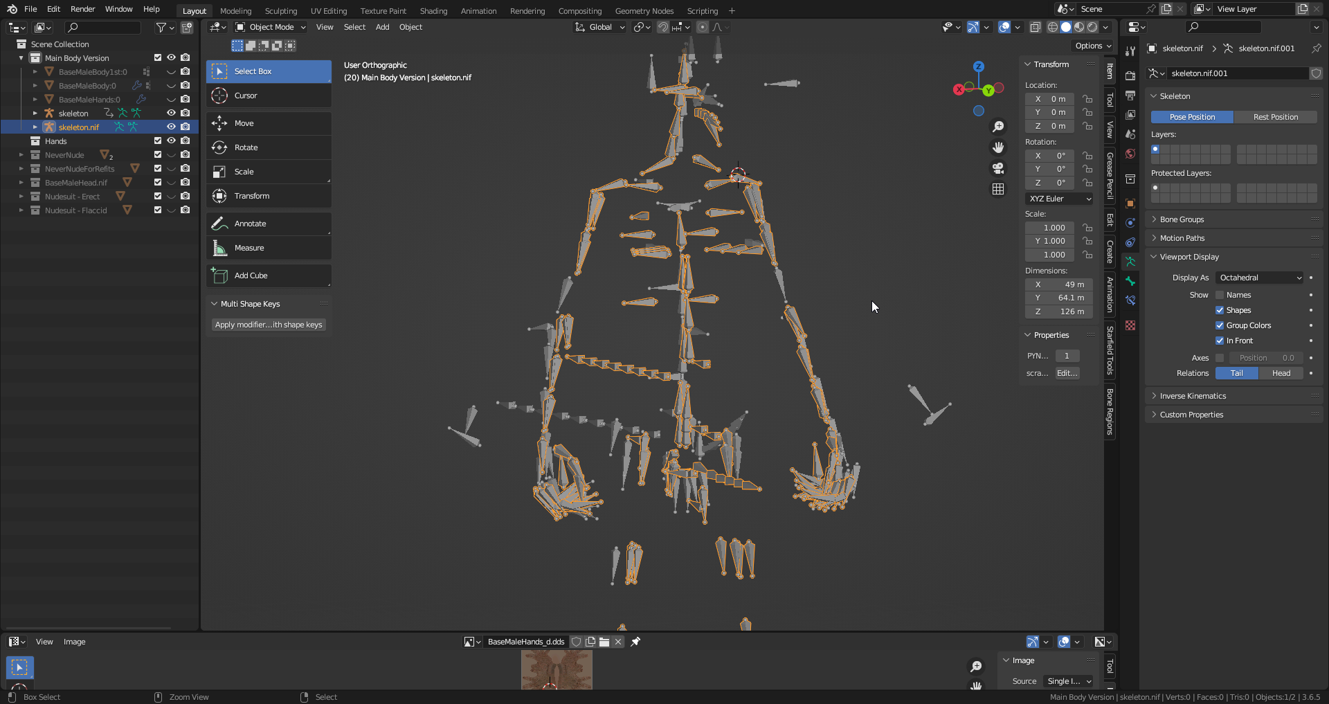The height and width of the screenshot is (704, 1329).
Task: Hide skeleton.nif in the viewport
Action: [171, 127]
